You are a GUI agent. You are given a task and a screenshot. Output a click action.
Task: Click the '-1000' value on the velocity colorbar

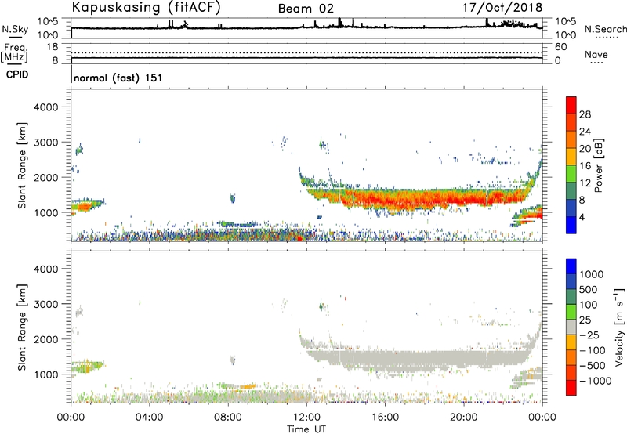pos(596,381)
